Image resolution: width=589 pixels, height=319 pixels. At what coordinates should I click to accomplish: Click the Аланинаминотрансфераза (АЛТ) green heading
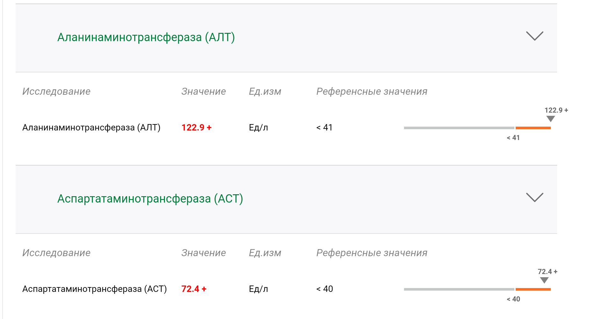[x=146, y=37]
